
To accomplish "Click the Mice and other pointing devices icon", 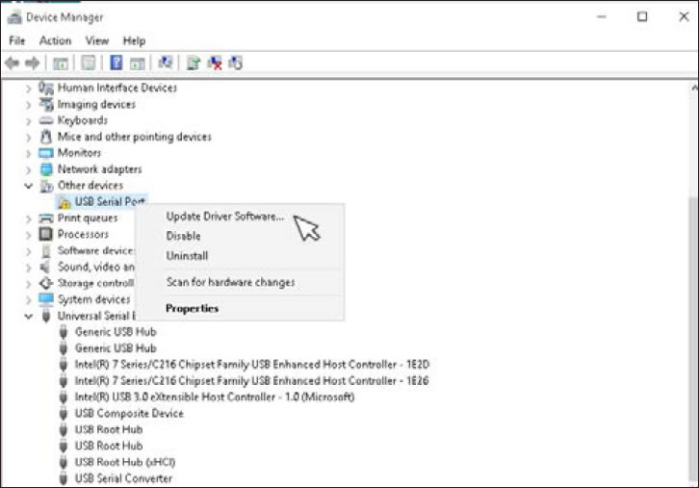I will (46, 137).
